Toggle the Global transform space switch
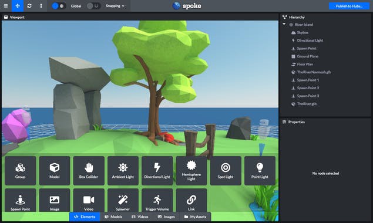Image resolution: width=373 pixels, height=223 pixels. pyautogui.click(x=58, y=6)
